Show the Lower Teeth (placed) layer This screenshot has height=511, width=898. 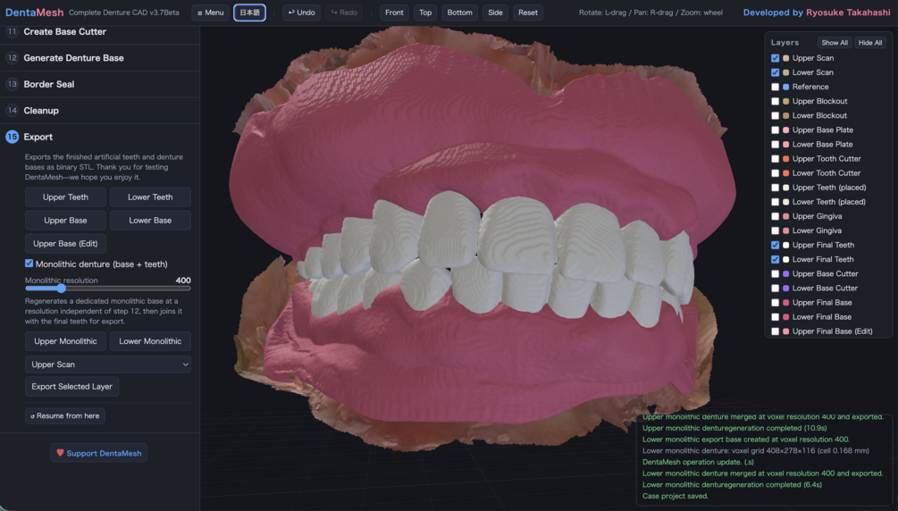[x=775, y=202]
